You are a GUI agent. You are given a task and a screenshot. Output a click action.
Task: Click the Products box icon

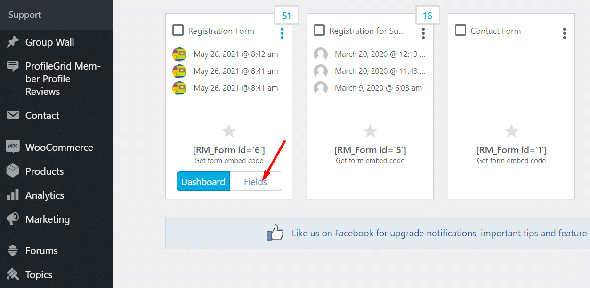tap(13, 171)
